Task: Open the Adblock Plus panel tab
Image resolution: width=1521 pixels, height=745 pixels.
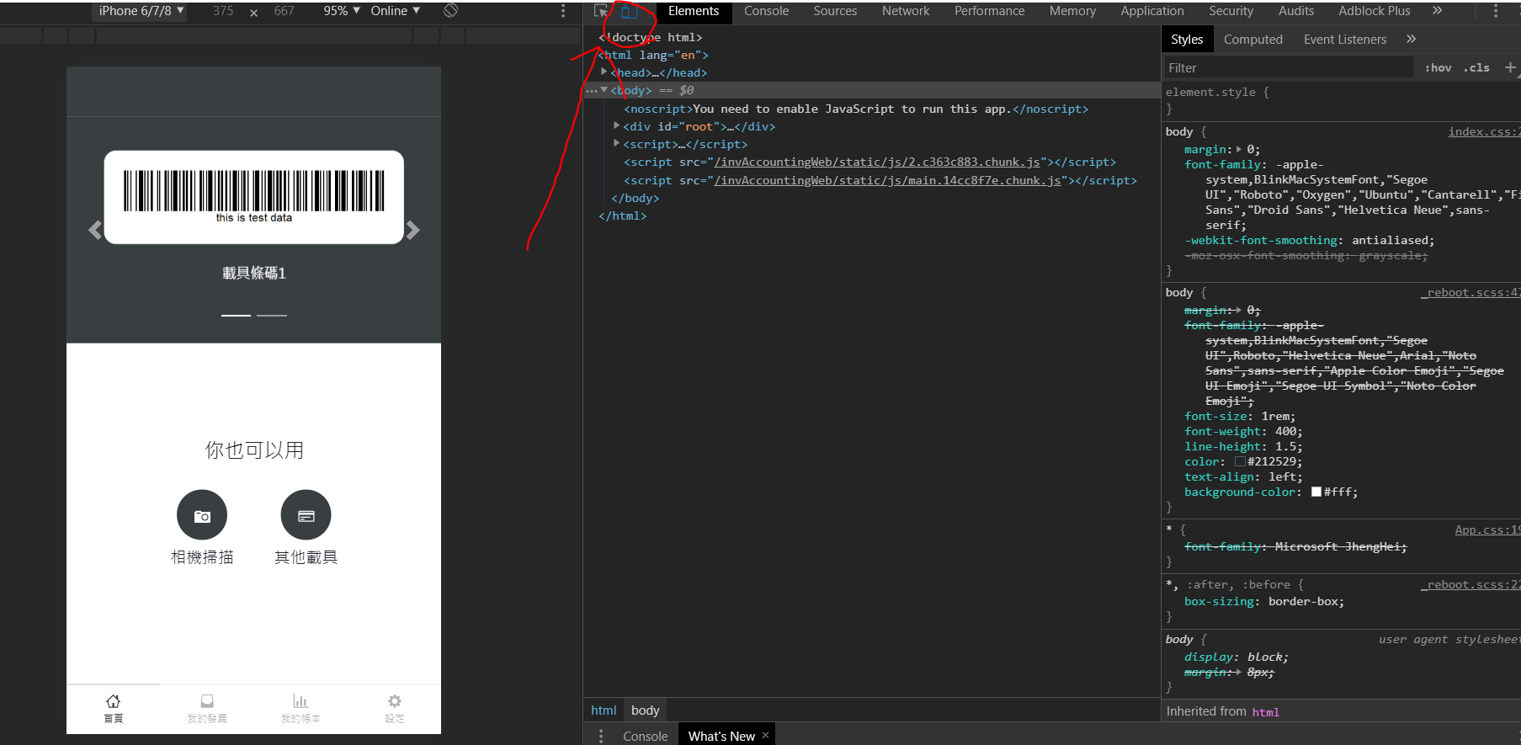Action: pyautogui.click(x=1374, y=11)
